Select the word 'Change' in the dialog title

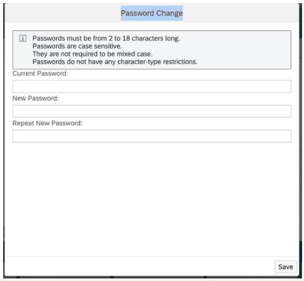169,13
